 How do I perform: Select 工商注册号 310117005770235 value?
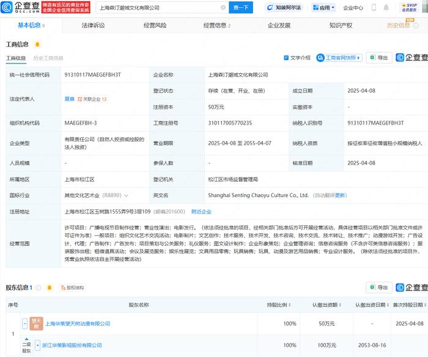click(x=230, y=123)
